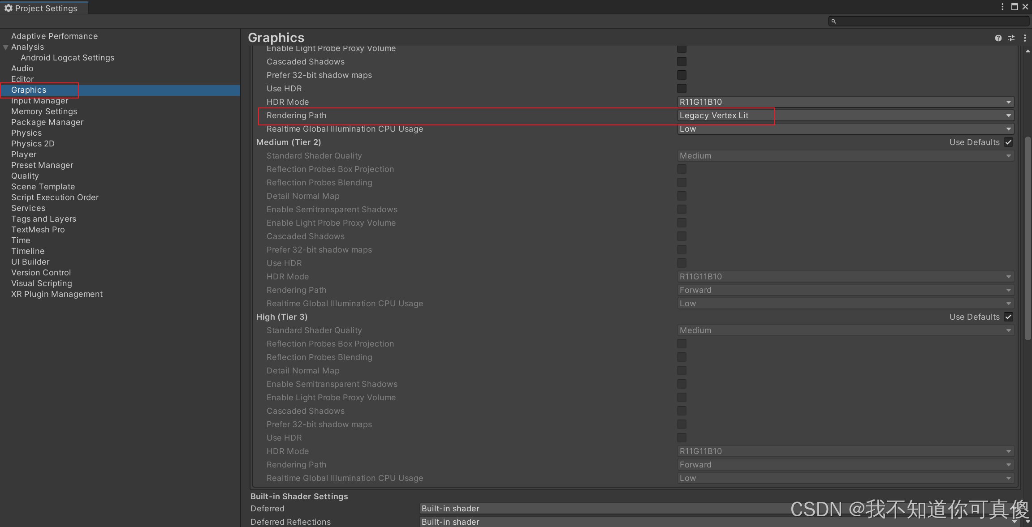Viewport: 1032px width, 527px height.
Task: Toggle the Use HDR checkbox
Action: (682, 89)
